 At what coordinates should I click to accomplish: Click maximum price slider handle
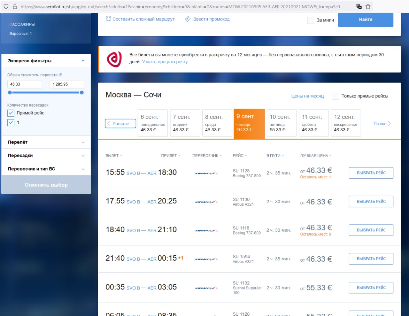[x=82, y=92]
